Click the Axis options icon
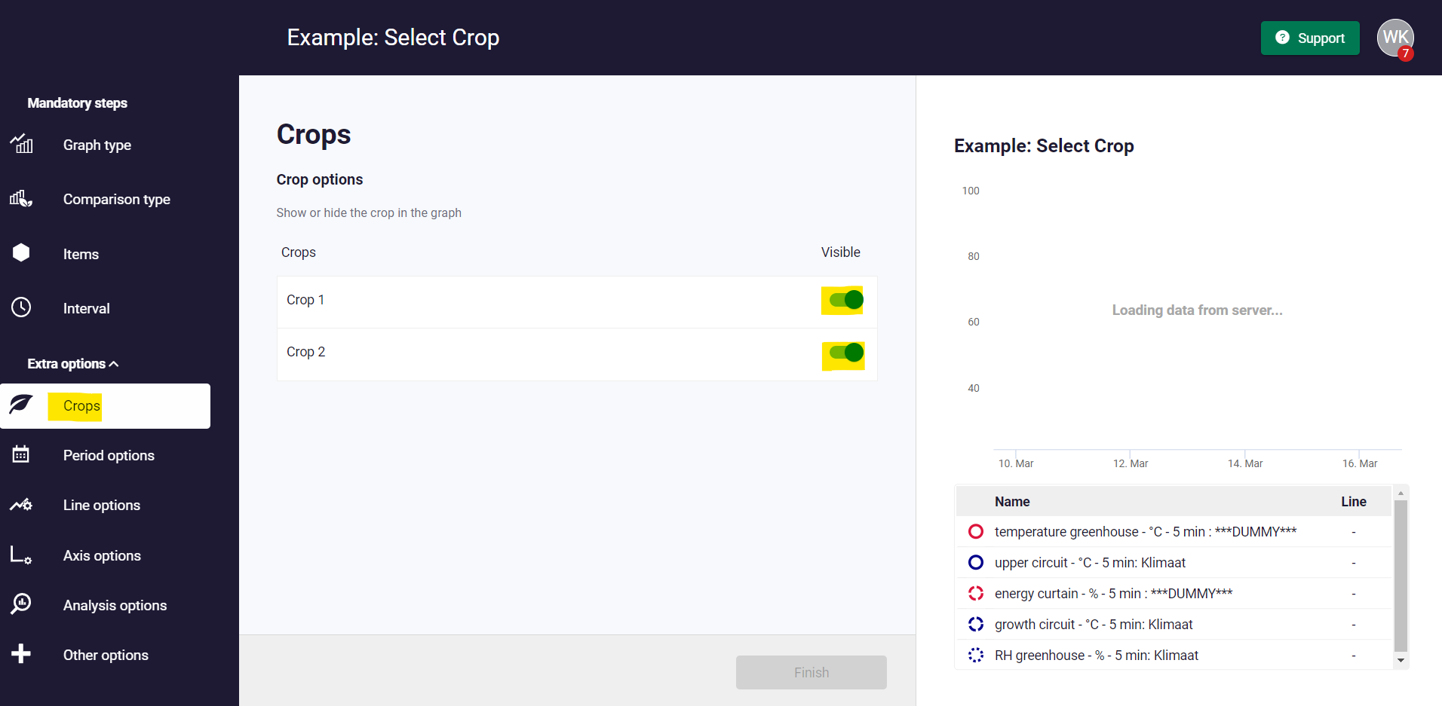 click(x=21, y=555)
